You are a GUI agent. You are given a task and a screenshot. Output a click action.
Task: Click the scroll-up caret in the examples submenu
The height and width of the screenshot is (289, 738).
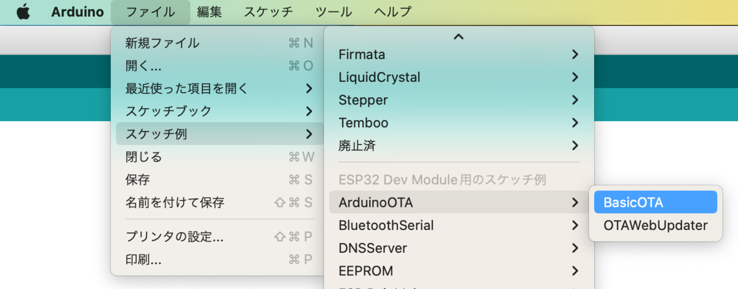point(458,37)
